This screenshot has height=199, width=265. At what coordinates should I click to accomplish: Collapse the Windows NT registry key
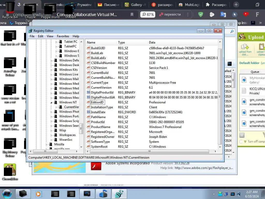[51, 102]
